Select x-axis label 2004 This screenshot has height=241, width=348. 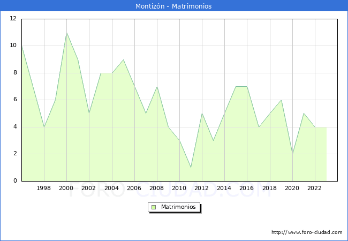[111, 188]
